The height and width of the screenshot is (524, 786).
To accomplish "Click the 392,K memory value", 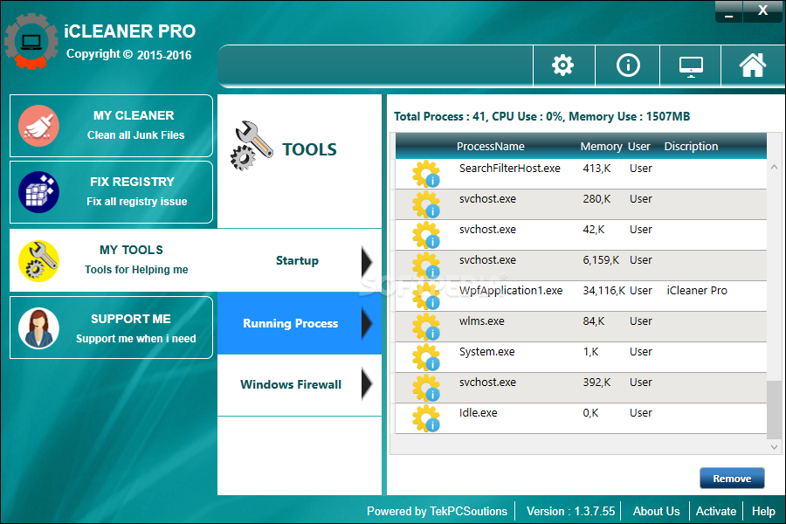I will [596, 383].
